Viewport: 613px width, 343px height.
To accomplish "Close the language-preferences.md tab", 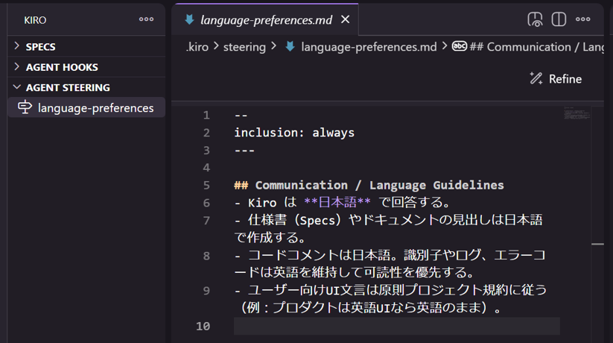I will [x=345, y=19].
